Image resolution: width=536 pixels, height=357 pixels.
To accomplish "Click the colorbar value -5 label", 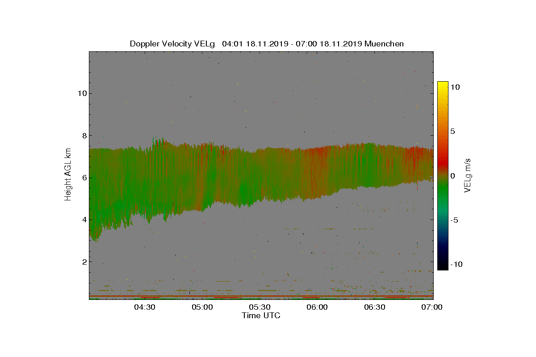I will click(454, 220).
